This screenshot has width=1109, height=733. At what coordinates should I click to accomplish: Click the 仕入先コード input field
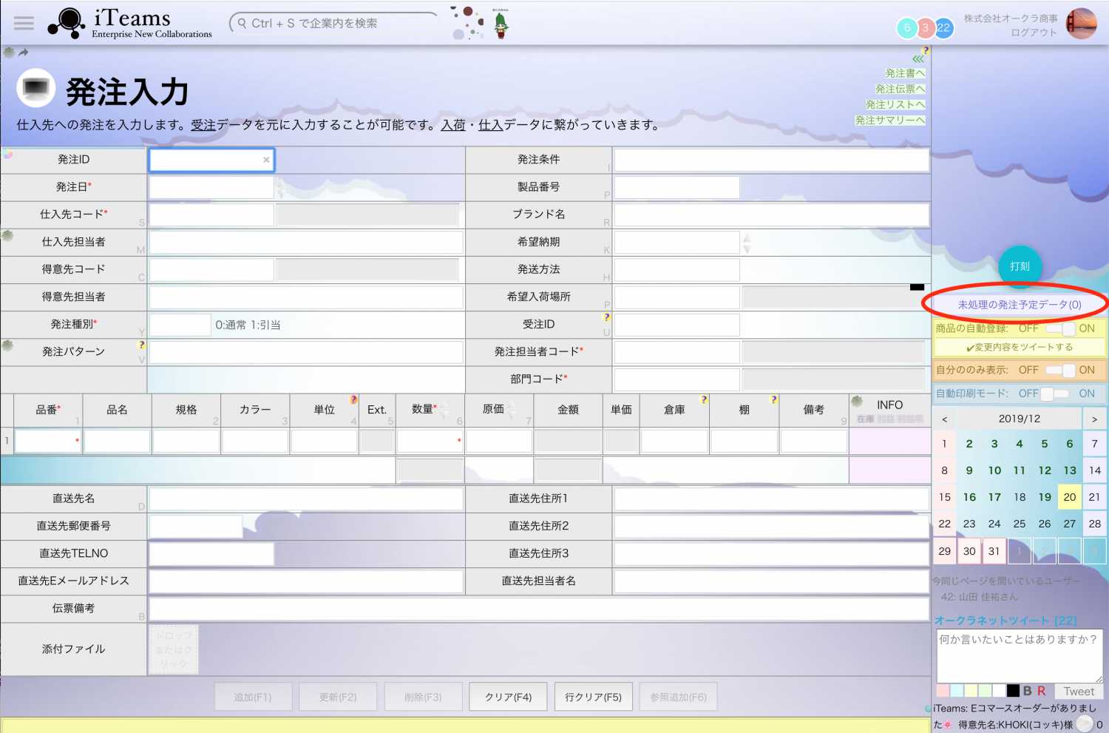211,215
